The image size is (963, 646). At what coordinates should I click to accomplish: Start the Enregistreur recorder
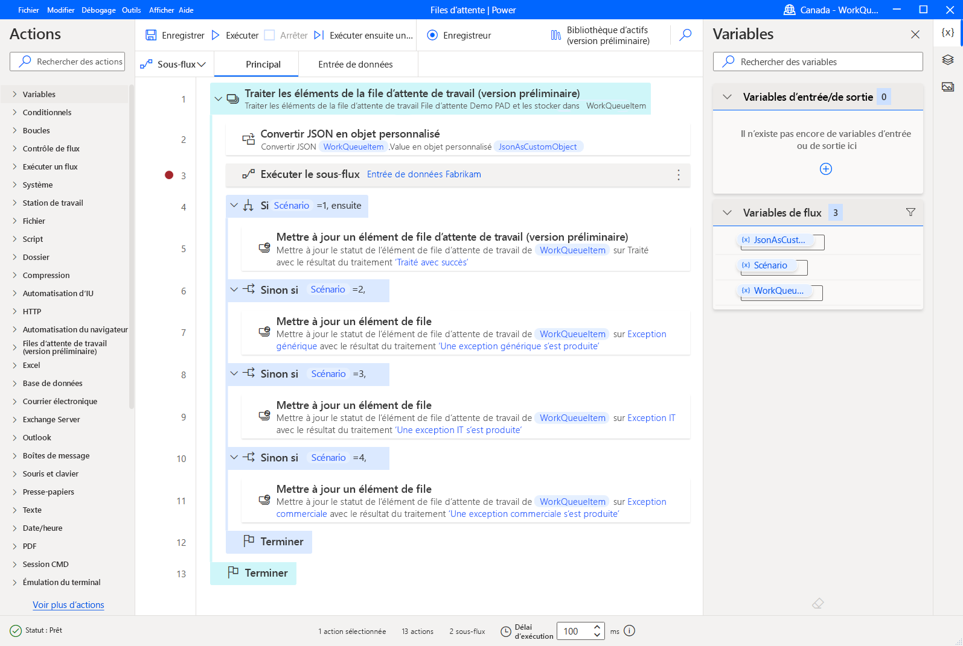[x=459, y=35]
